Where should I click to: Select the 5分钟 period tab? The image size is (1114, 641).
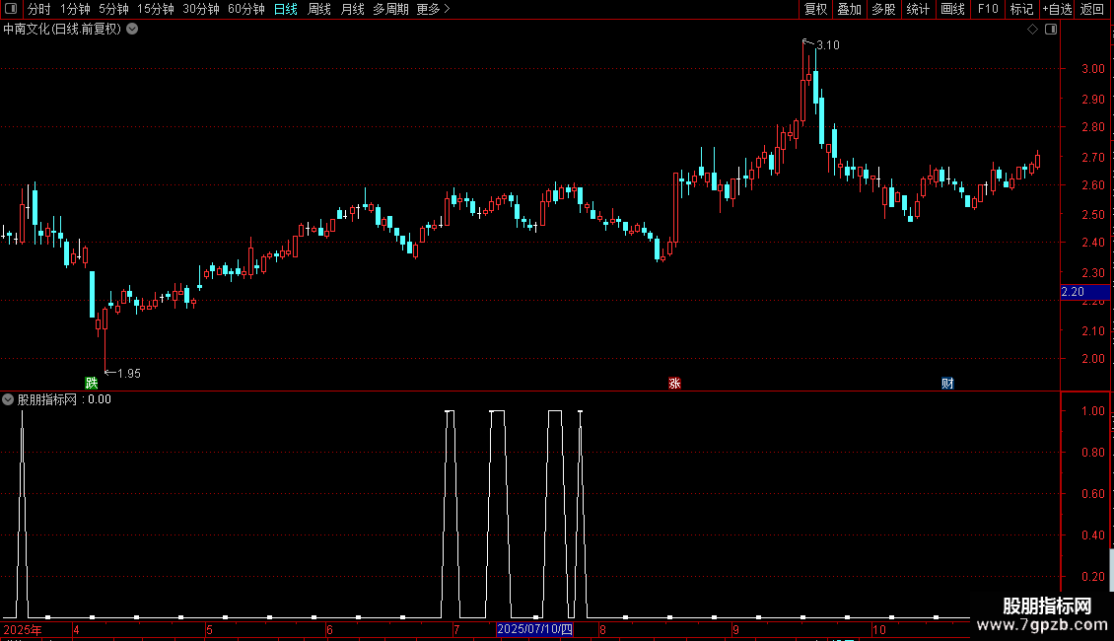point(113,9)
